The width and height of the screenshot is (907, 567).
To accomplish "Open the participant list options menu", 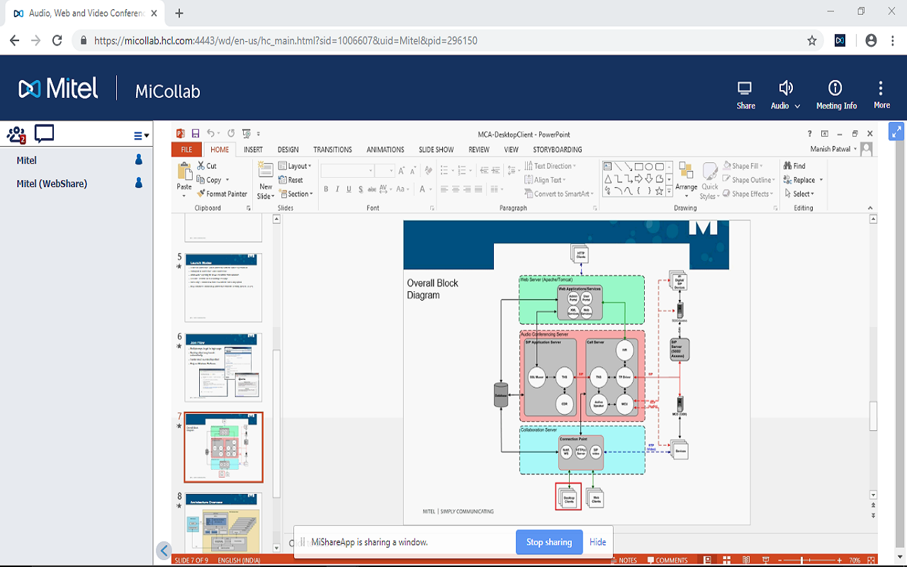I will 141,135.
